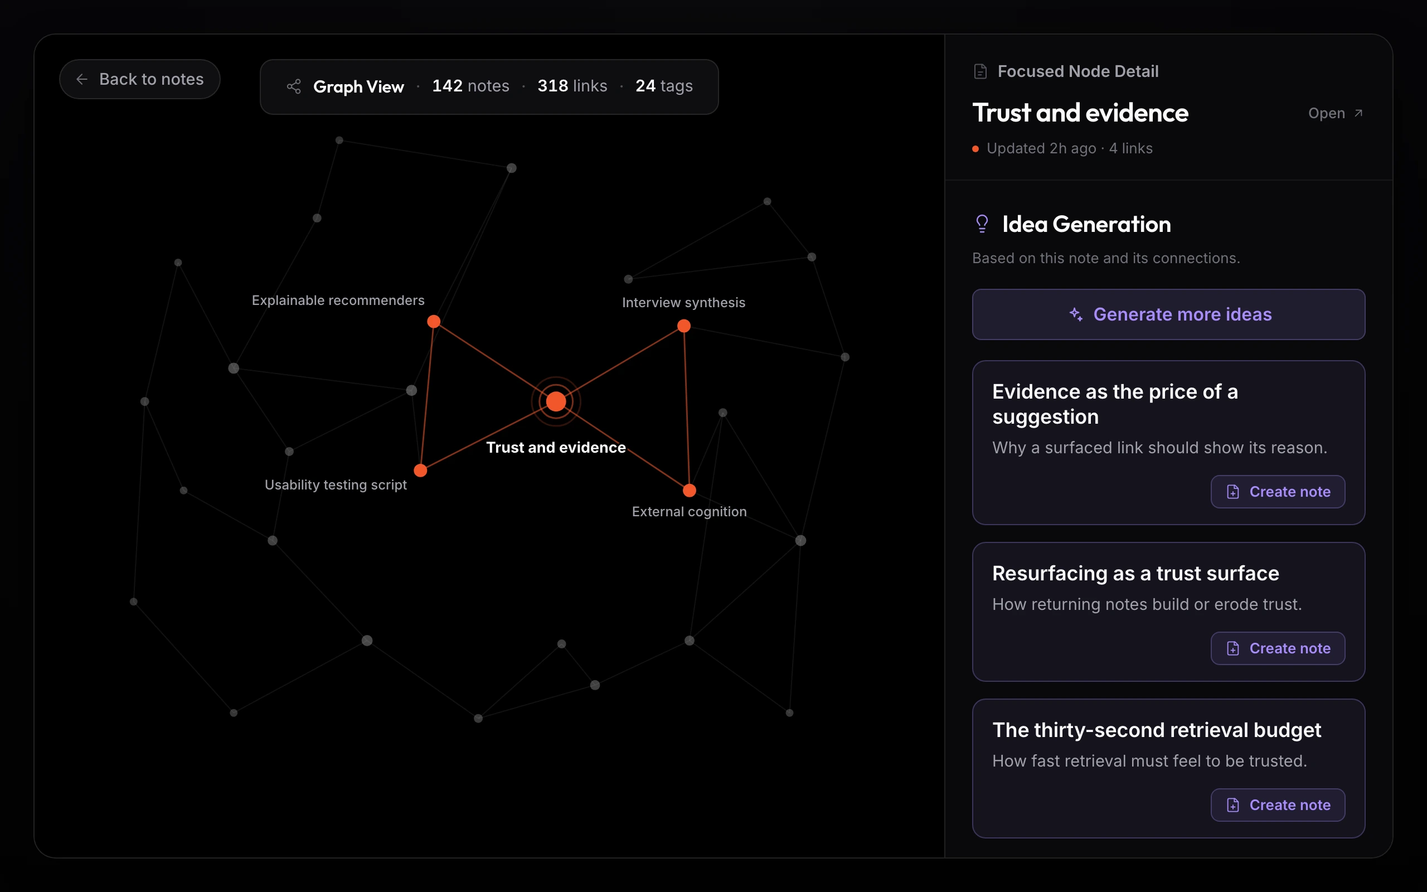Click the Focused Node Detail document icon
Screen dimensions: 1427x892
[x=980, y=71]
